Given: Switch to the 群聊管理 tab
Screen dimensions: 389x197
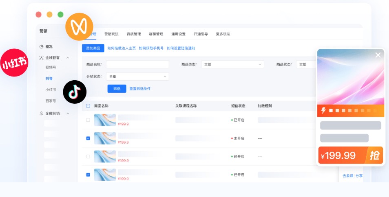Looking at the screenshot, I should click(x=156, y=34).
